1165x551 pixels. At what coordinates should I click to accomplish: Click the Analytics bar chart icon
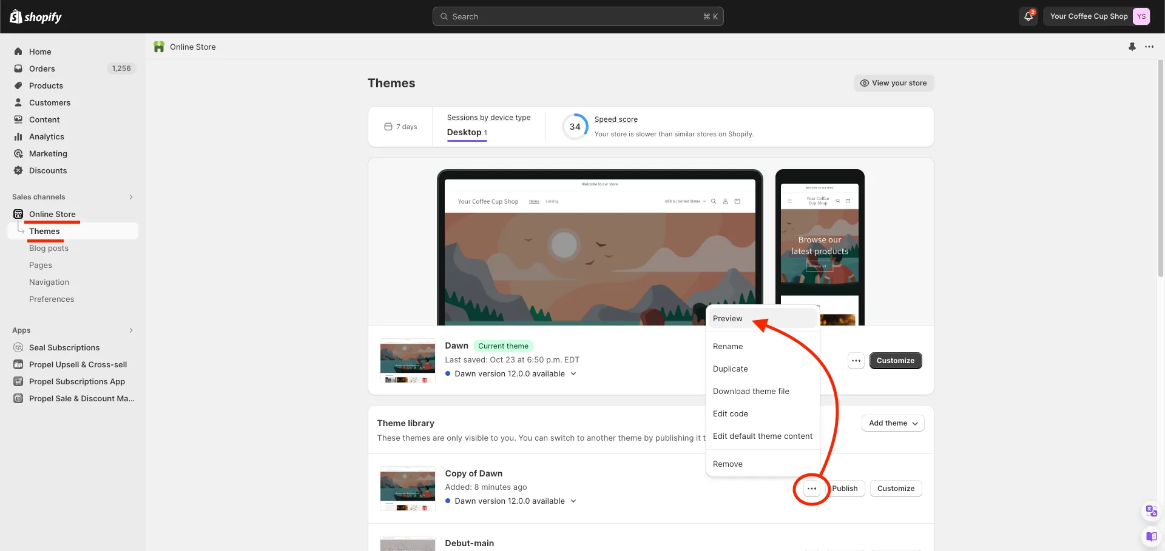(18, 136)
